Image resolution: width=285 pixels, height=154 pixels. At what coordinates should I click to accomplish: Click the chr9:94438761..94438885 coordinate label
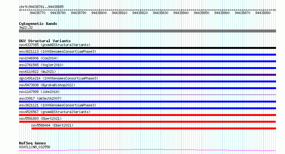coord(41,7)
